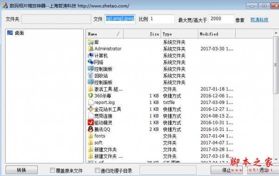
Task: Click the 退出 exit button
Action: pyautogui.click(x=263, y=170)
